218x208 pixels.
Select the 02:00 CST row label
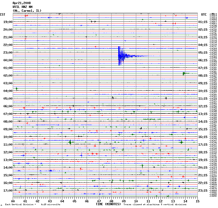click(8, 76)
